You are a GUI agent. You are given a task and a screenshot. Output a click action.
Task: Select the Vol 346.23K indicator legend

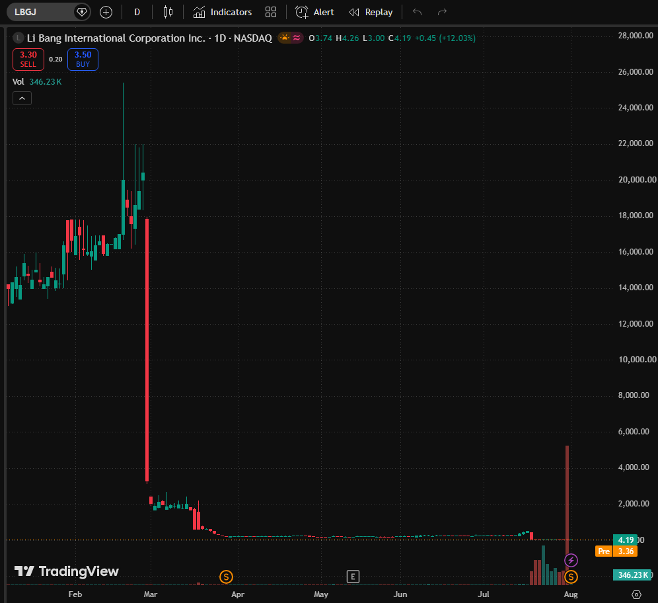point(37,82)
